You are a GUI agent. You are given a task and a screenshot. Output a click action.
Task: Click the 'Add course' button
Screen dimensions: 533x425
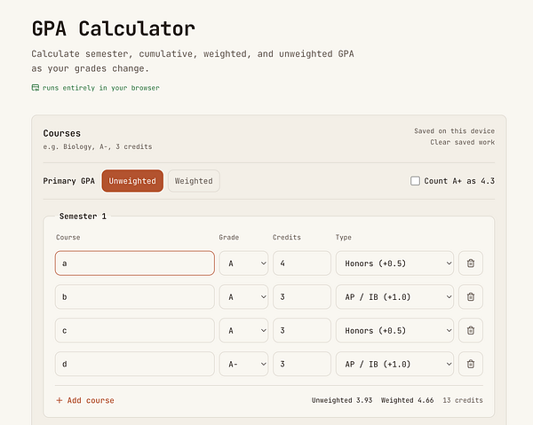tap(85, 400)
